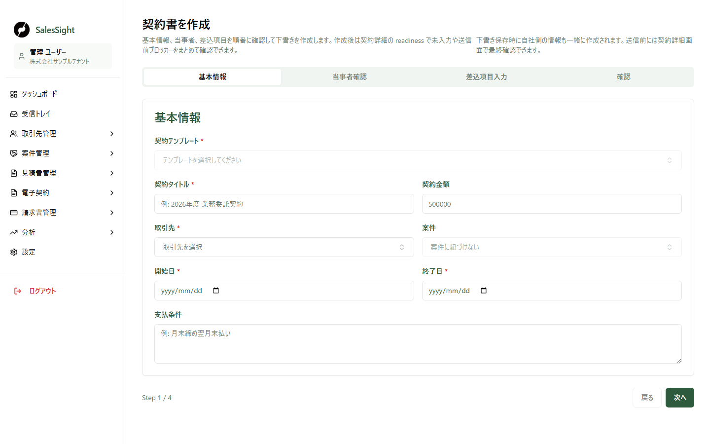Click the 請求書管理 card icon

[14, 213]
